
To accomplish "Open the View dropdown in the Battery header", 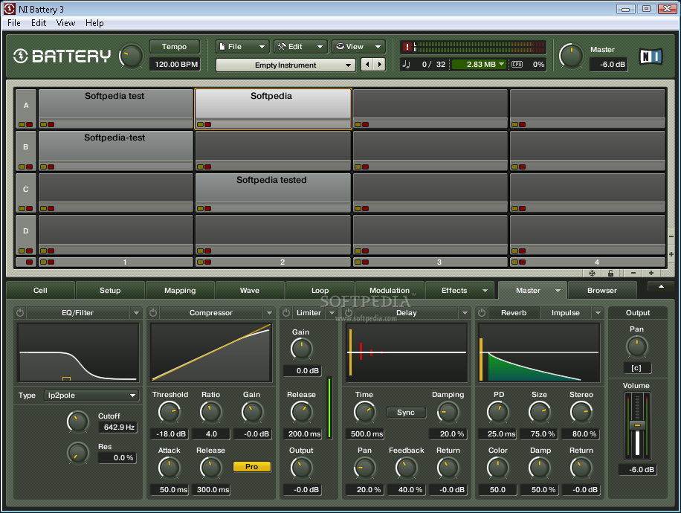I will pos(359,47).
